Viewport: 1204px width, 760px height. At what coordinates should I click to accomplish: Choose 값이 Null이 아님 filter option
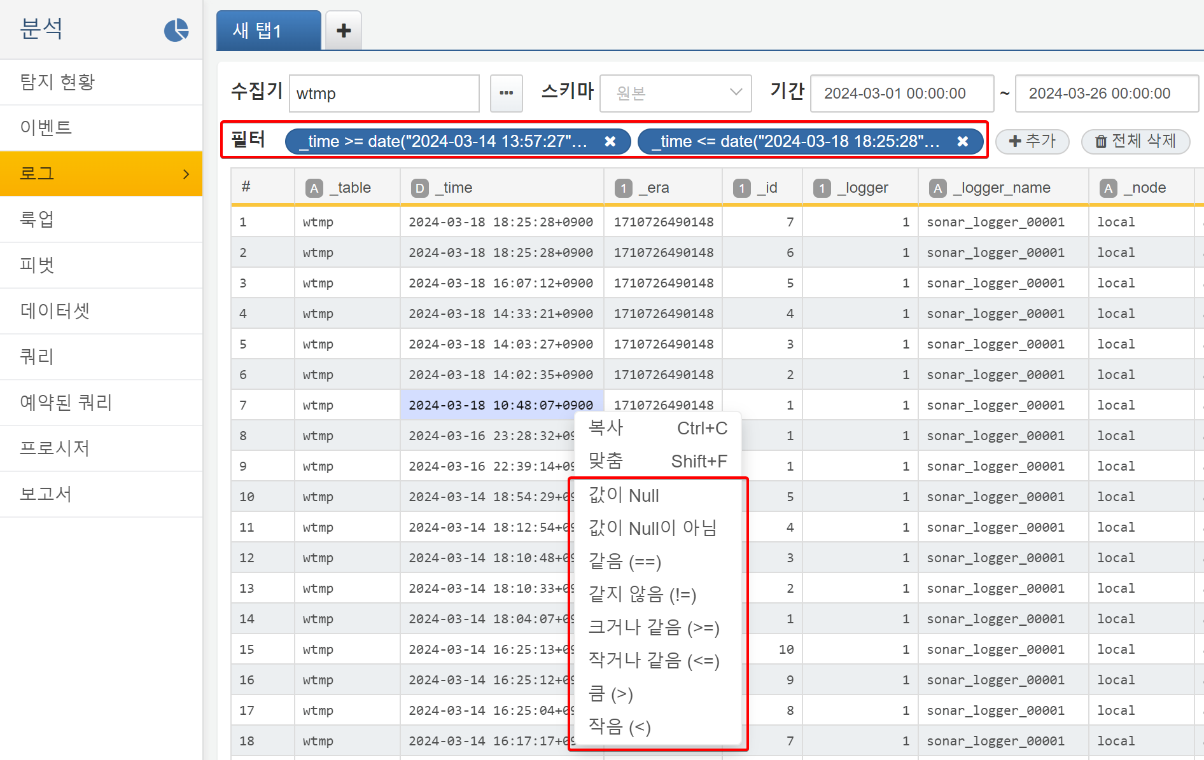point(658,529)
